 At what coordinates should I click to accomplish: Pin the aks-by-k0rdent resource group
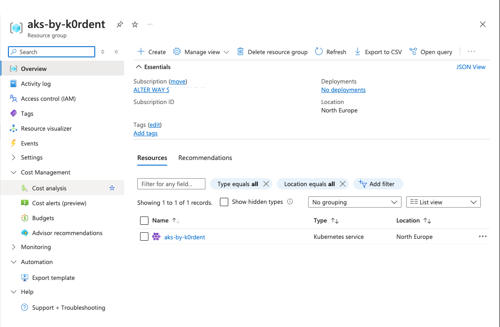(x=120, y=24)
